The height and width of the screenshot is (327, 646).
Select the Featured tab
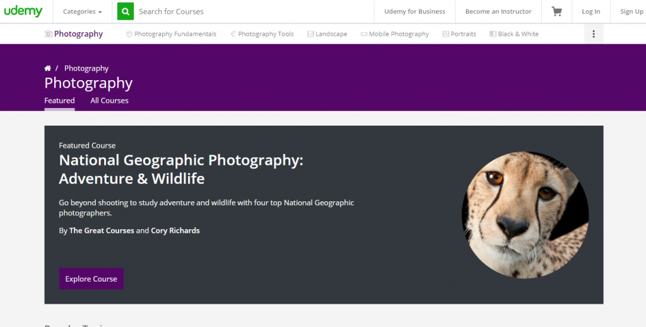point(59,100)
